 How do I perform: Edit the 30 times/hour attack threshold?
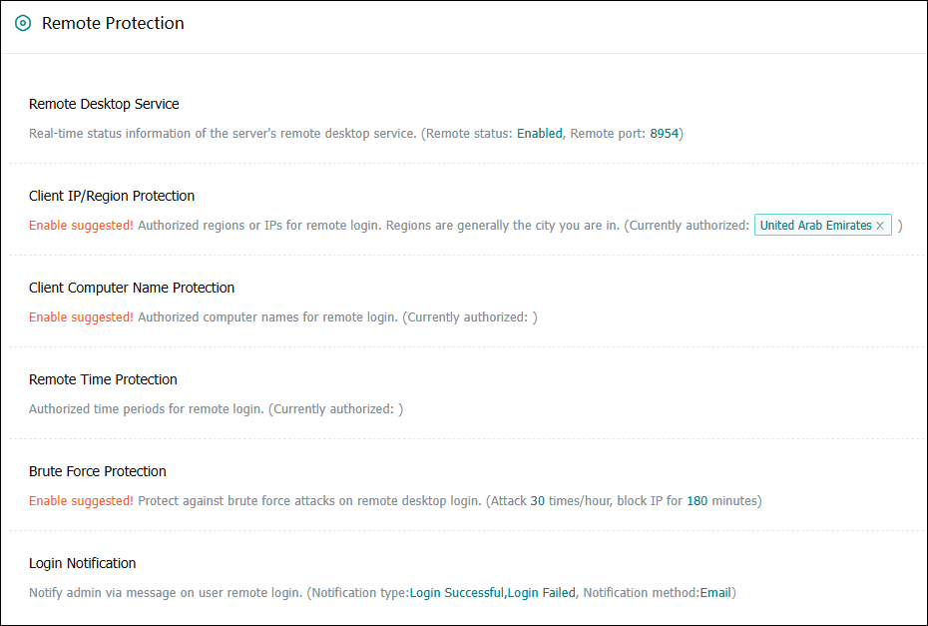pos(537,500)
